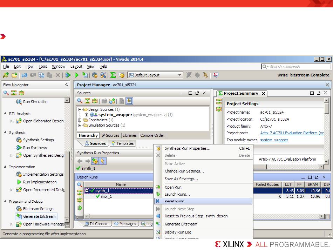This screenshot has height=250, width=333.
Task: Close the Project Summary tab
Action: point(264,94)
